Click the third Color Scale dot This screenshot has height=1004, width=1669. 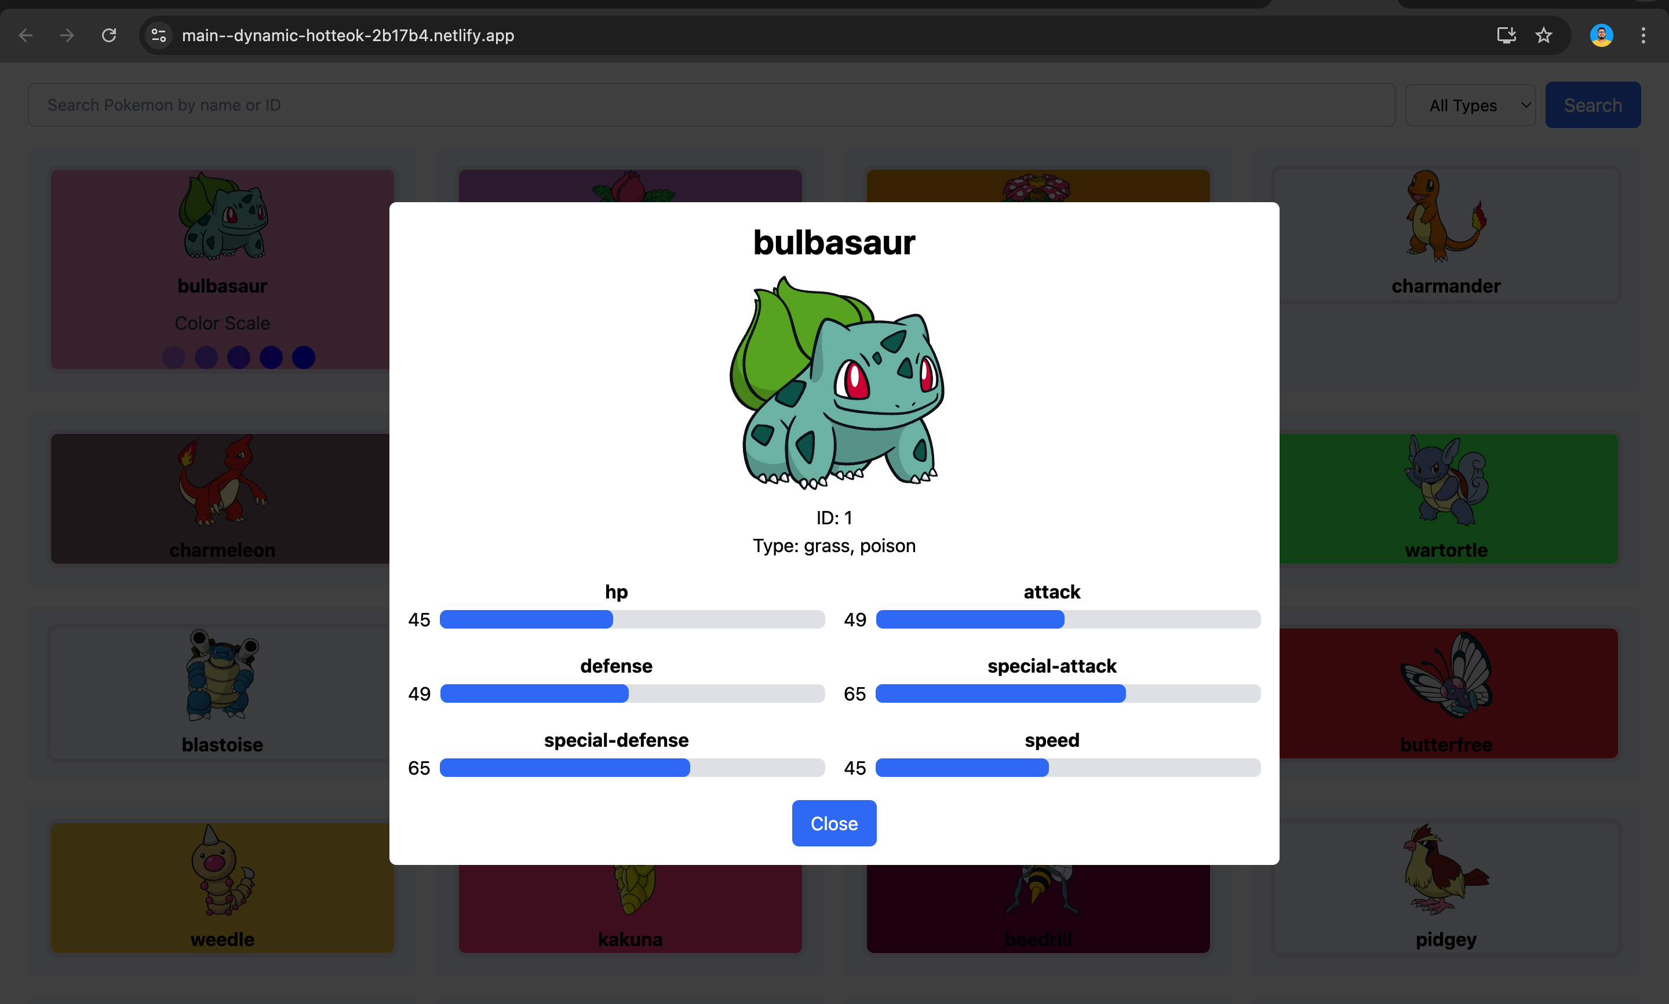239,357
